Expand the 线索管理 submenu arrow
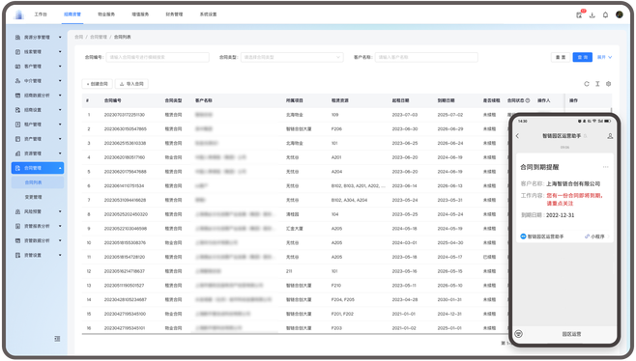This screenshot has height=361, width=636. 60,52
